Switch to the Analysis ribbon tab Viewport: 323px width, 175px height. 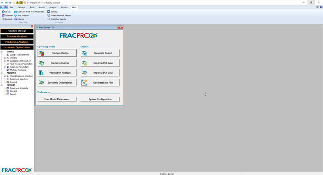click(53, 7)
